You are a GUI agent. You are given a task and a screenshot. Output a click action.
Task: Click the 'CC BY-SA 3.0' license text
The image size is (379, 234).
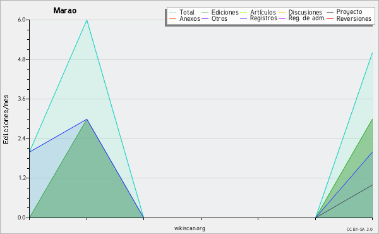(x=359, y=230)
